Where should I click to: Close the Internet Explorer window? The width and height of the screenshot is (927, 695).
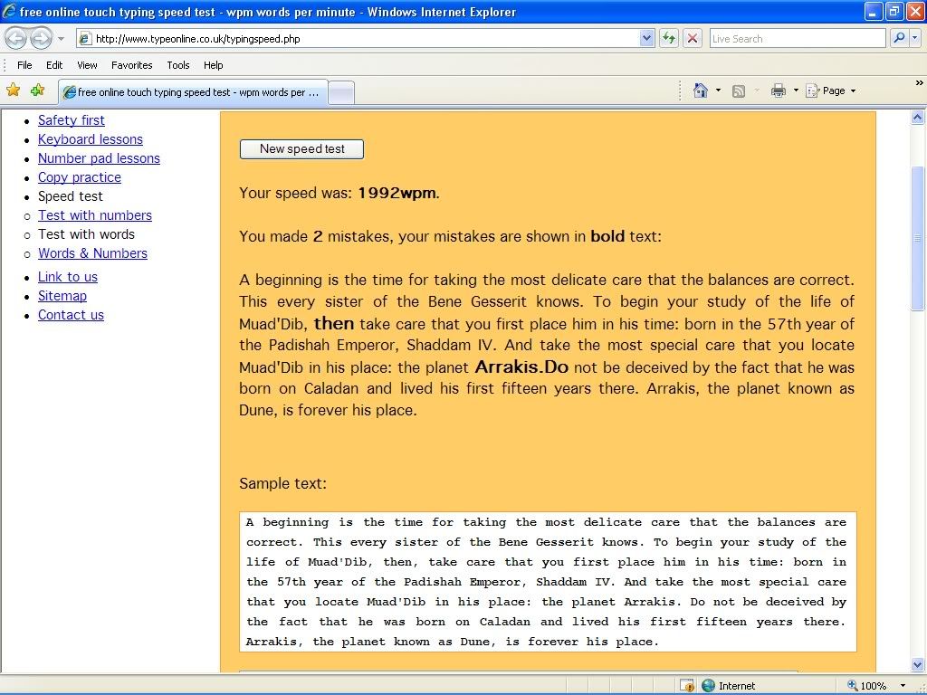(x=914, y=12)
